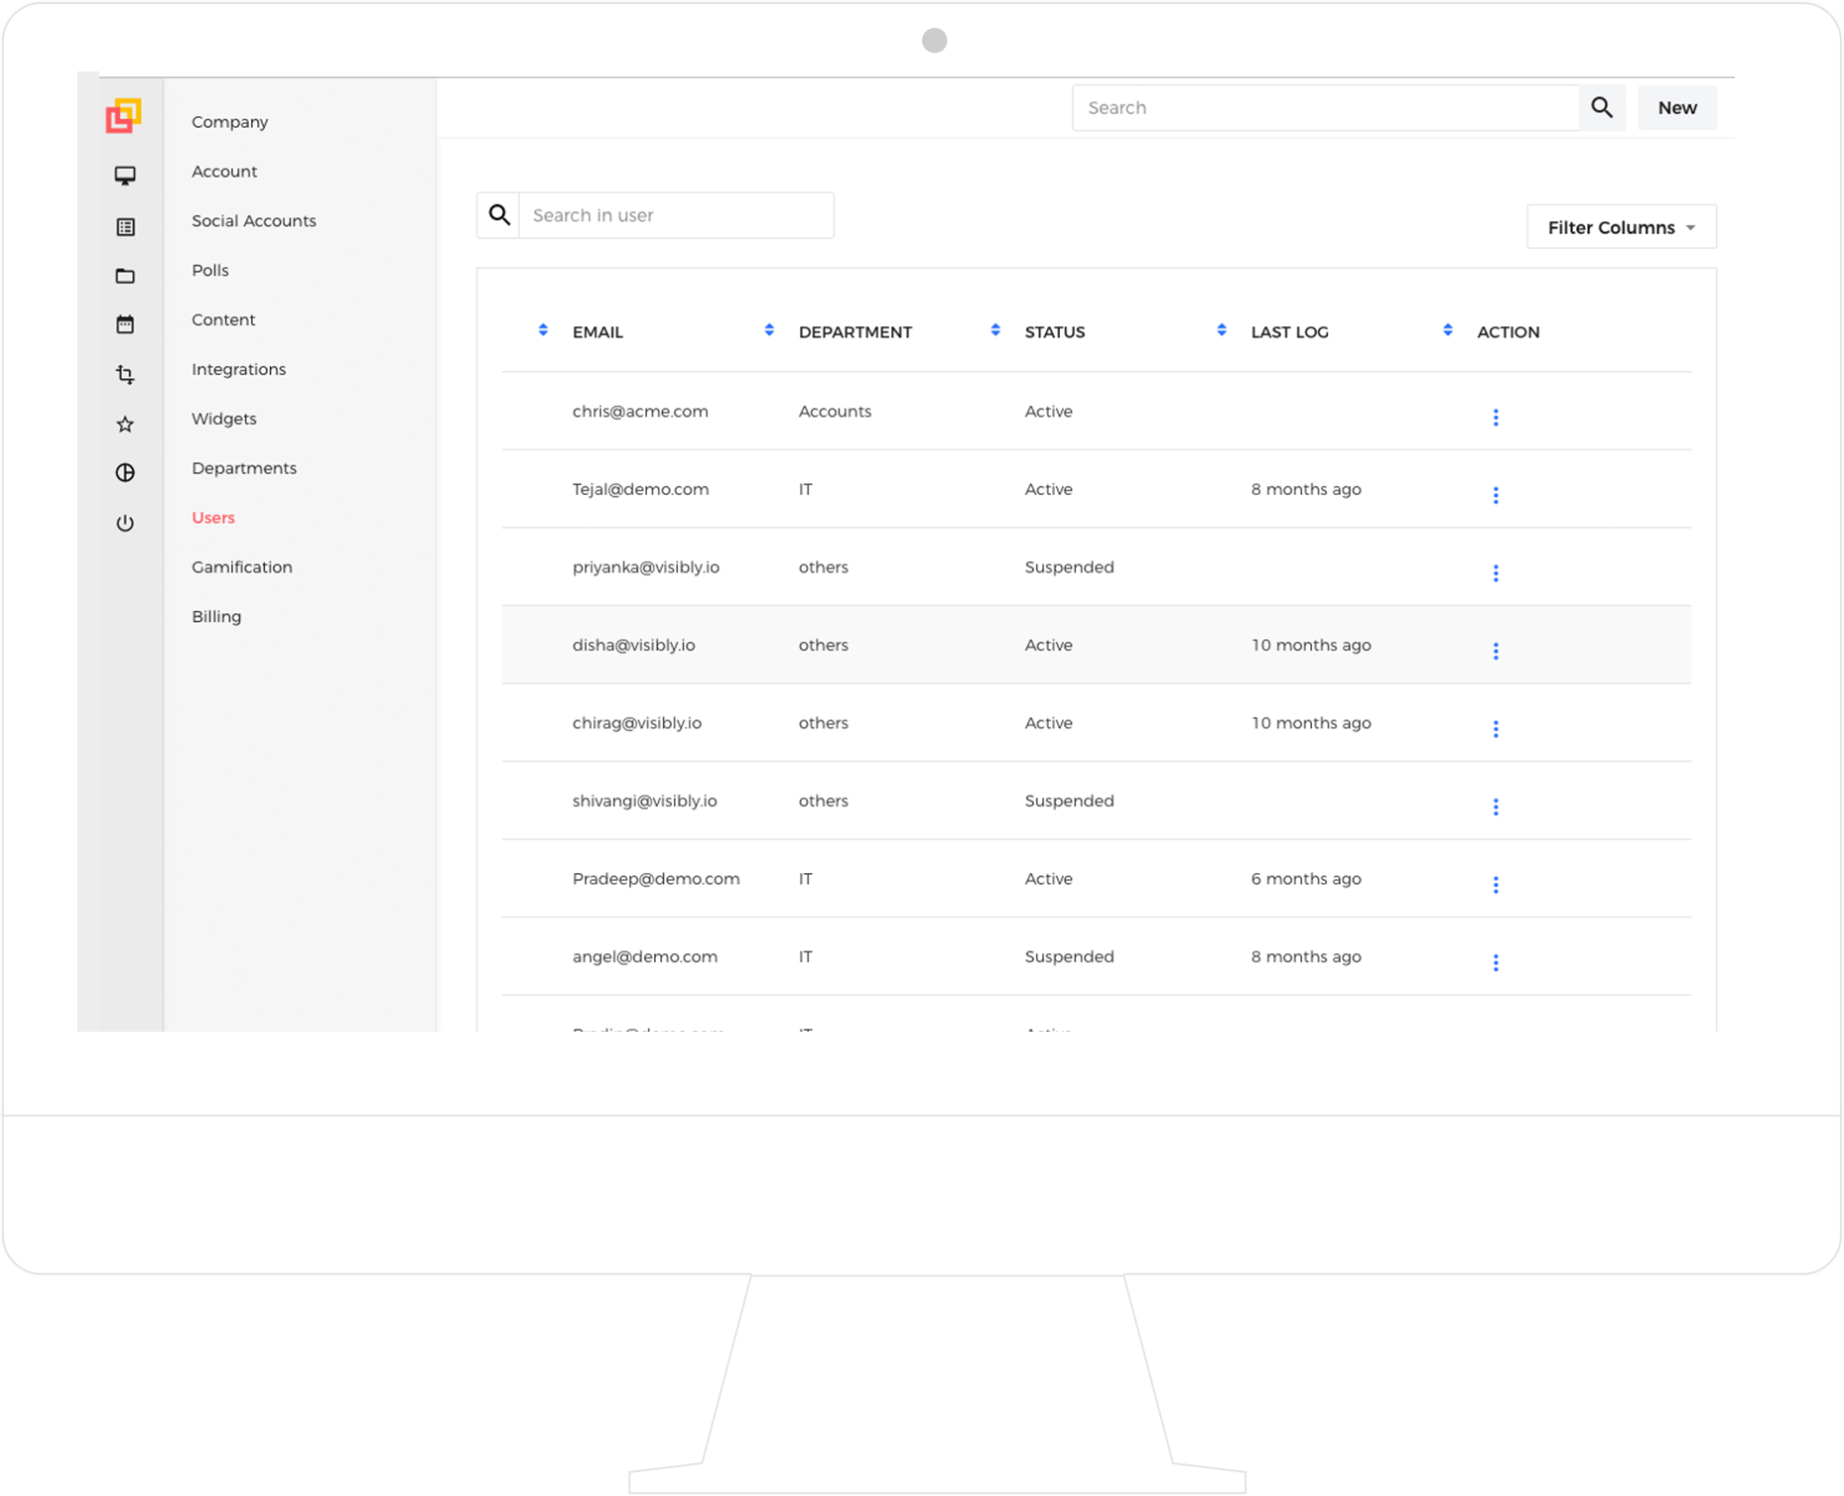
Task: Click Suspended status of shivangi@visibly.io
Action: (1070, 801)
